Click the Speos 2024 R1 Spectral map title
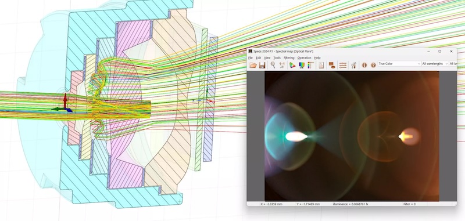This screenshot has height=221, width=465. click(283, 51)
